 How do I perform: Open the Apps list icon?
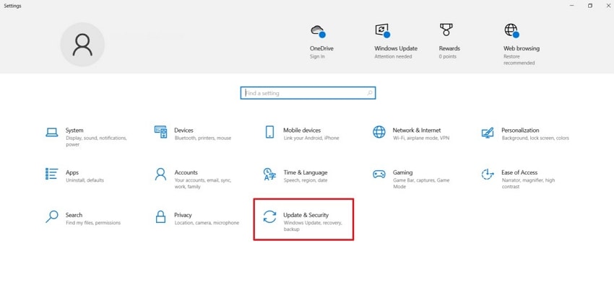tap(52, 174)
